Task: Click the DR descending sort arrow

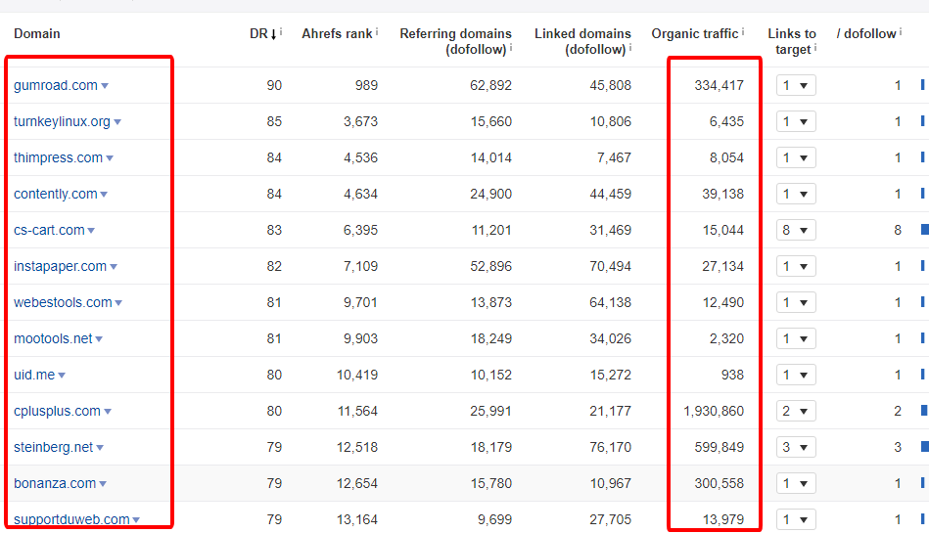Action: 273,34
